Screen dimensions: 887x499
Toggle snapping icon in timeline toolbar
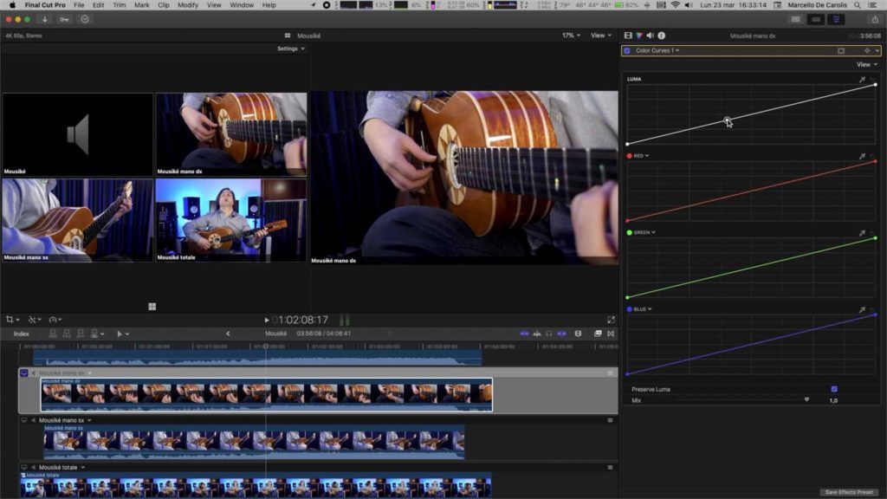tap(561, 334)
